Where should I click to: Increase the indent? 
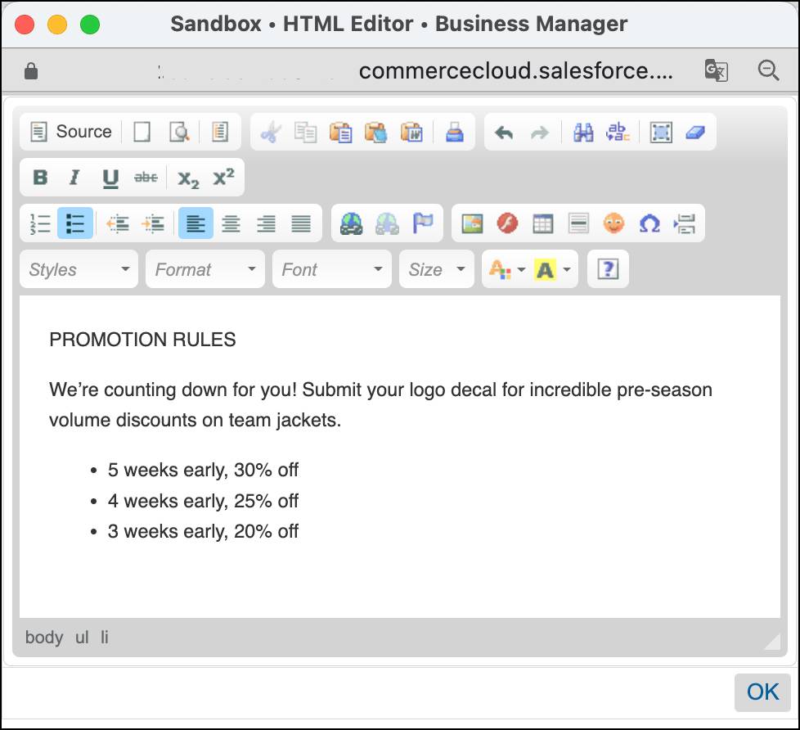tap(152, 223)
